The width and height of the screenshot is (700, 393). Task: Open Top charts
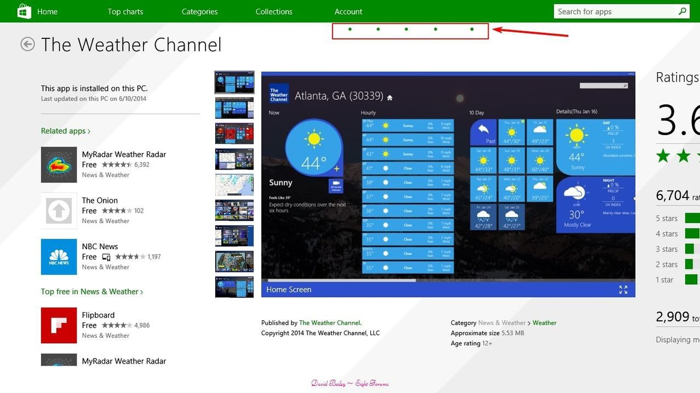(125, 11)
